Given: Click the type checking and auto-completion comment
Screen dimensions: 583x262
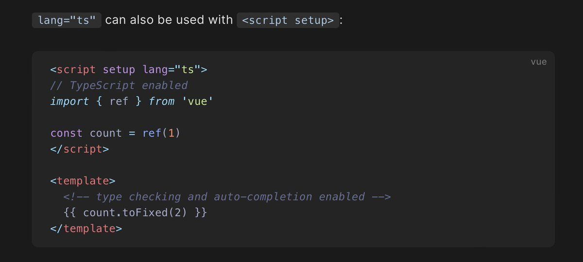Looking at the screenshot, I should point(227,197).
